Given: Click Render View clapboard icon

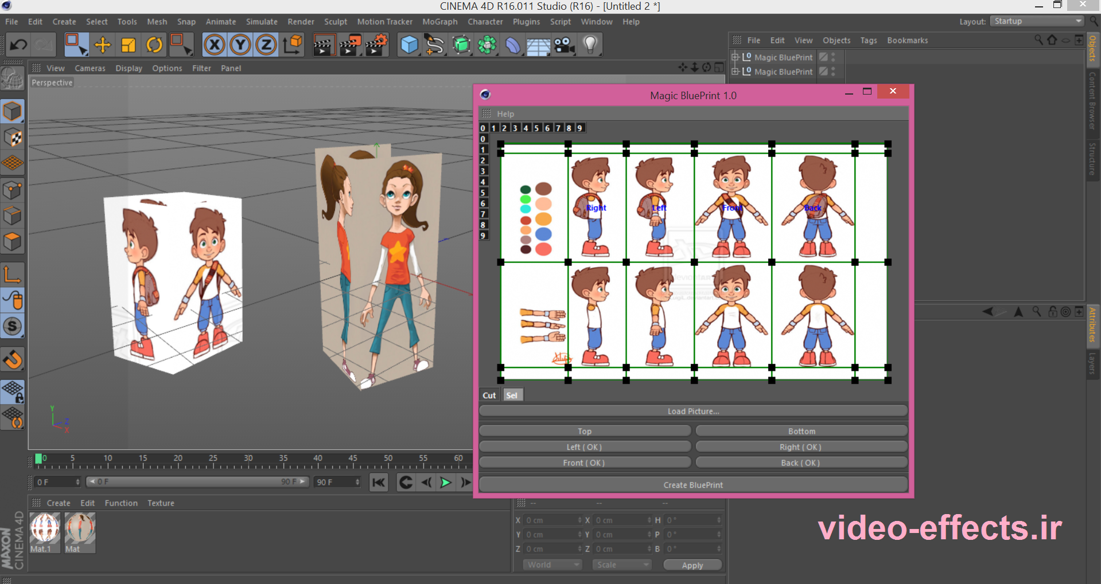Looking at the screenshot, I should click(324, 45).
